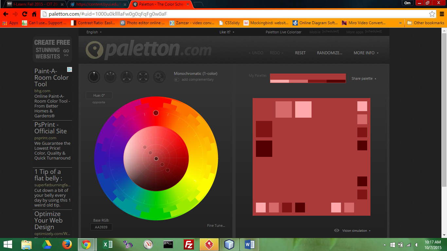Open the Vision simulation dropdown
This screenshot has height=251, width=447.
[356, 231]
